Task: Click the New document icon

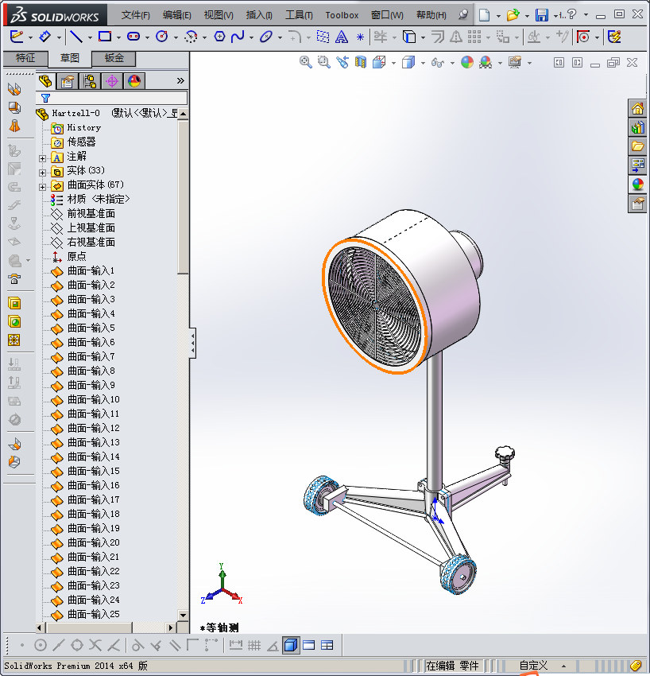Action: pos(485,15)
